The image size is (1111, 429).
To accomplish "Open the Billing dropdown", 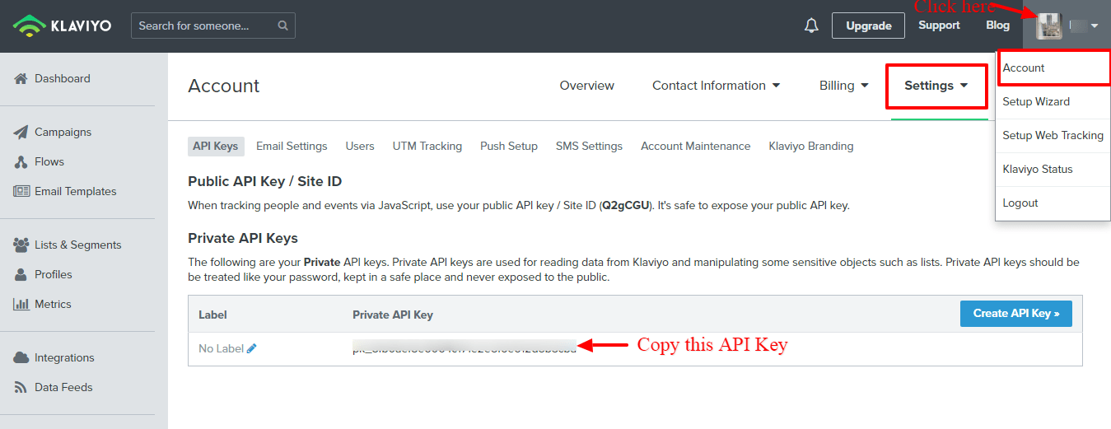I will point(844,86).
